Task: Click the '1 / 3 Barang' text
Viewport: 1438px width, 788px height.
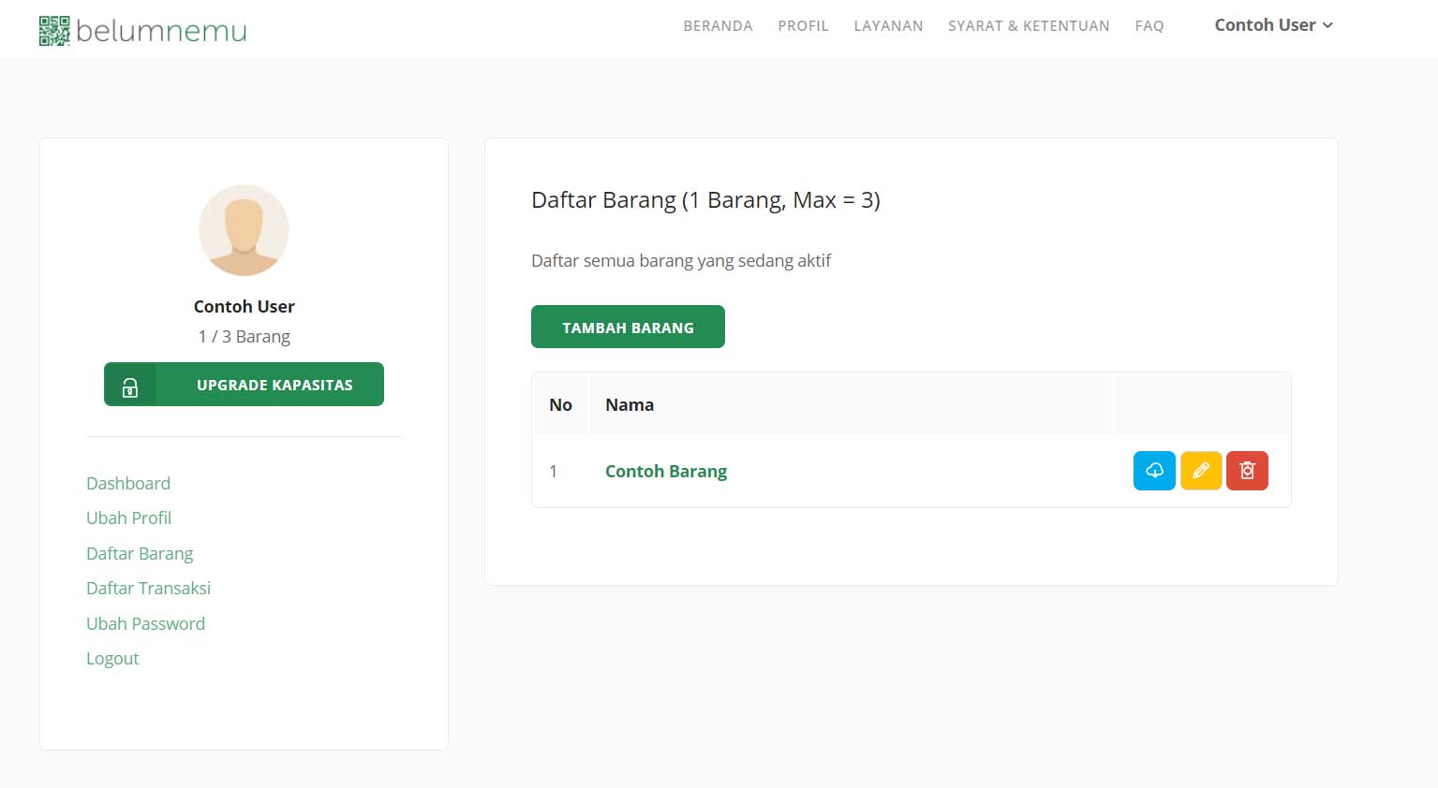Action: pos(244,336)
